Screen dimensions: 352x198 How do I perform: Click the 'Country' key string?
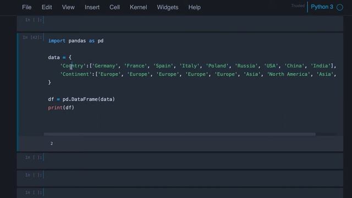click(73, 66)
